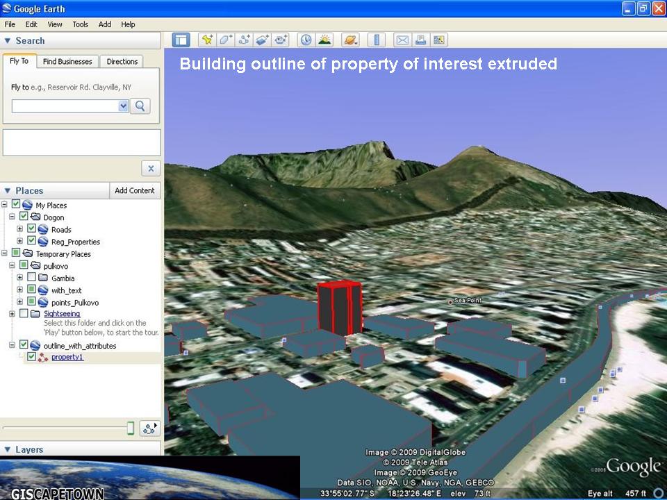Toggle the sidebar with the Hide Sidebar icon
The image size is (667, 500).
pyautogui.click(x=181, y=40)
